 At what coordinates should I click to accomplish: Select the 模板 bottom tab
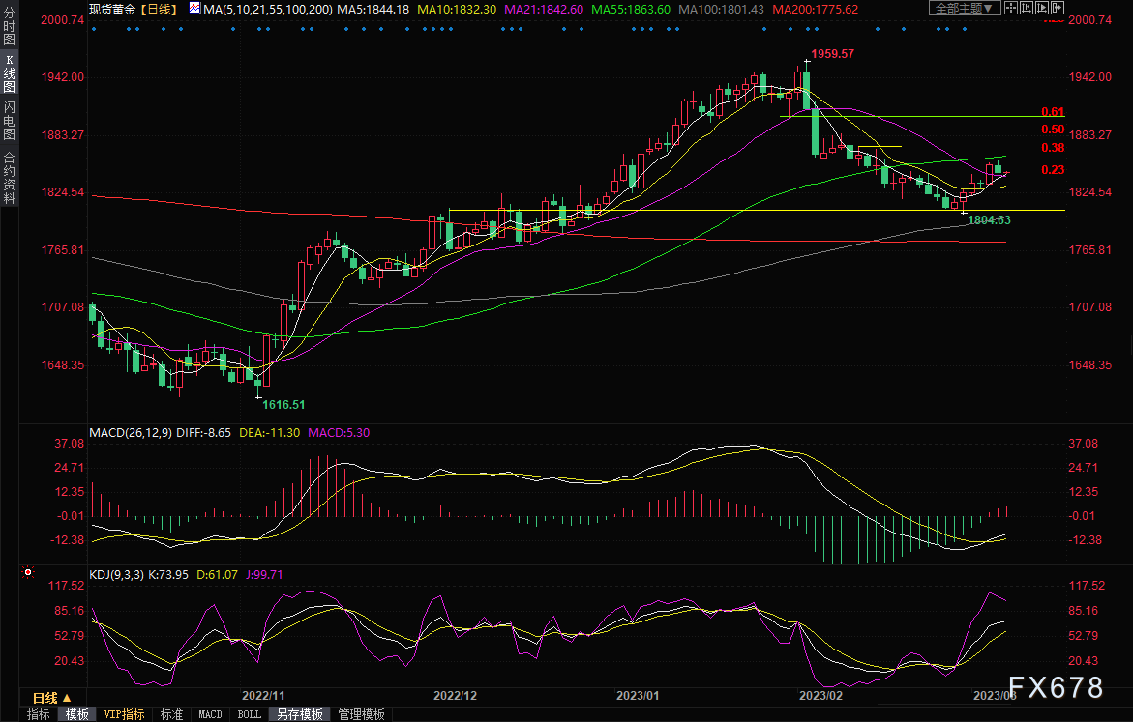click(x=76, y=714)
